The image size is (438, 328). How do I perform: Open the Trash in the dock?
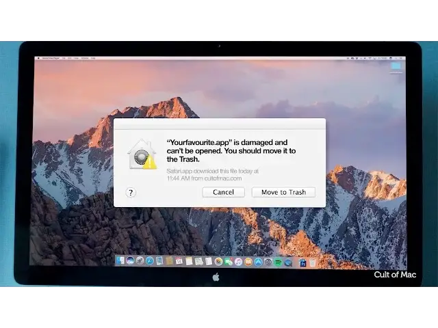pos(313,262)
